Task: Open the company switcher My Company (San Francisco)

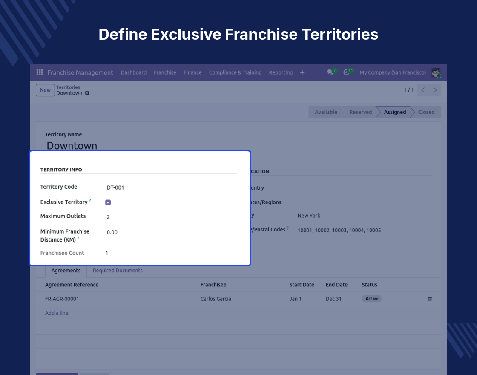Action: [393, 72]
